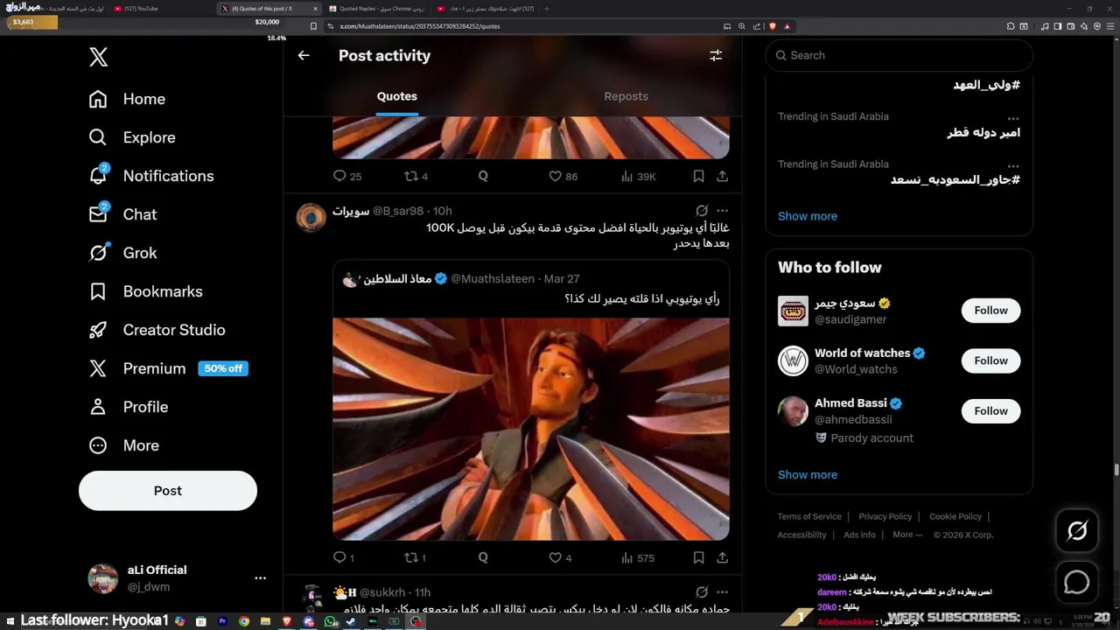This screenshot has height=630, width=1120.
Task: Bookmark the post with 575 views
Action: [698, 557]
